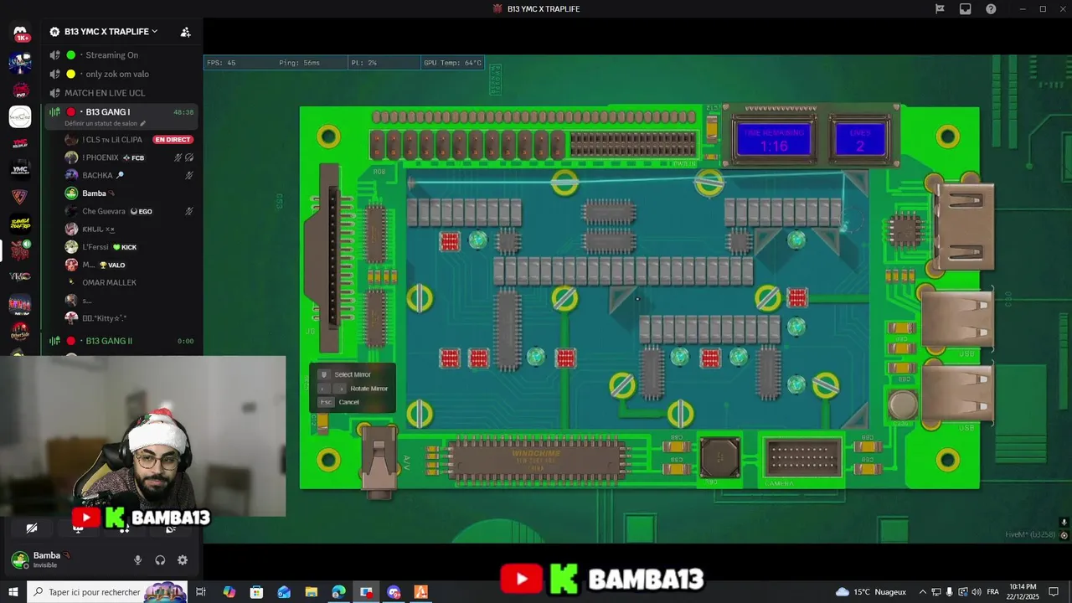The height and width of the screenshot is (603, 1072).
Task: Open the Bamba Rooftop server icon
Action: (20, 223)
